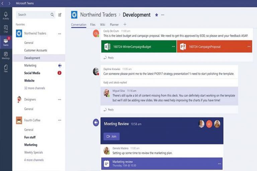The height and width of the screenshot is (171, 257).
Task: Expand the 'Kadji and Jakob replied' thread
Action: (x=115, y=82)
